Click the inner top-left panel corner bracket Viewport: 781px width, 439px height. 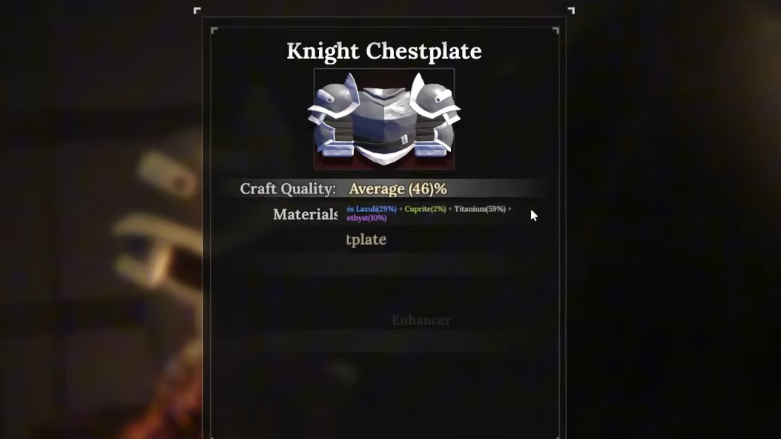214,30
